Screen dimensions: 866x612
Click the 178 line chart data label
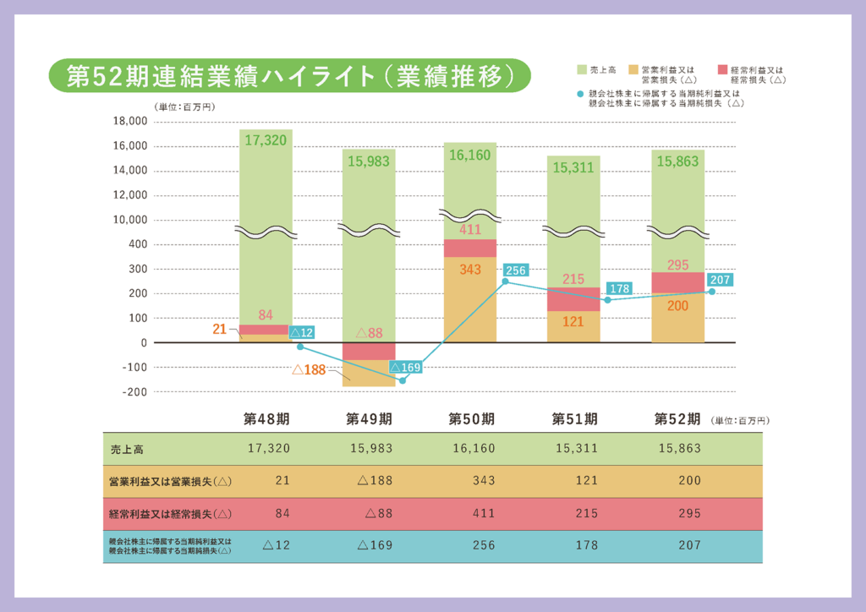click(x=619, y=288)
